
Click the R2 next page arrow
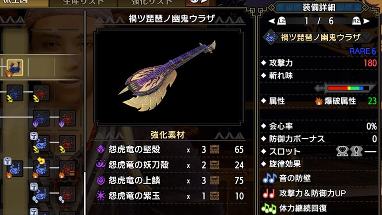361,21
